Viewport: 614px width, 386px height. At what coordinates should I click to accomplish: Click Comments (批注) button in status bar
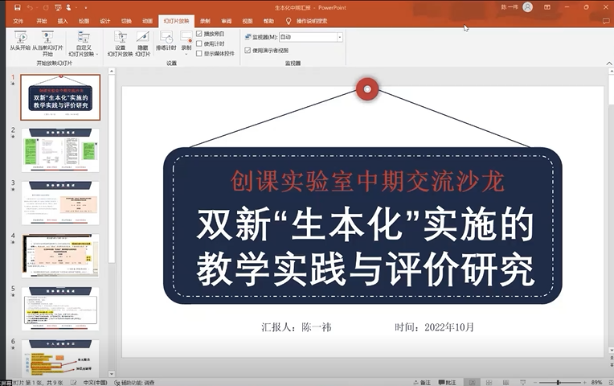[x=448, y=382]
